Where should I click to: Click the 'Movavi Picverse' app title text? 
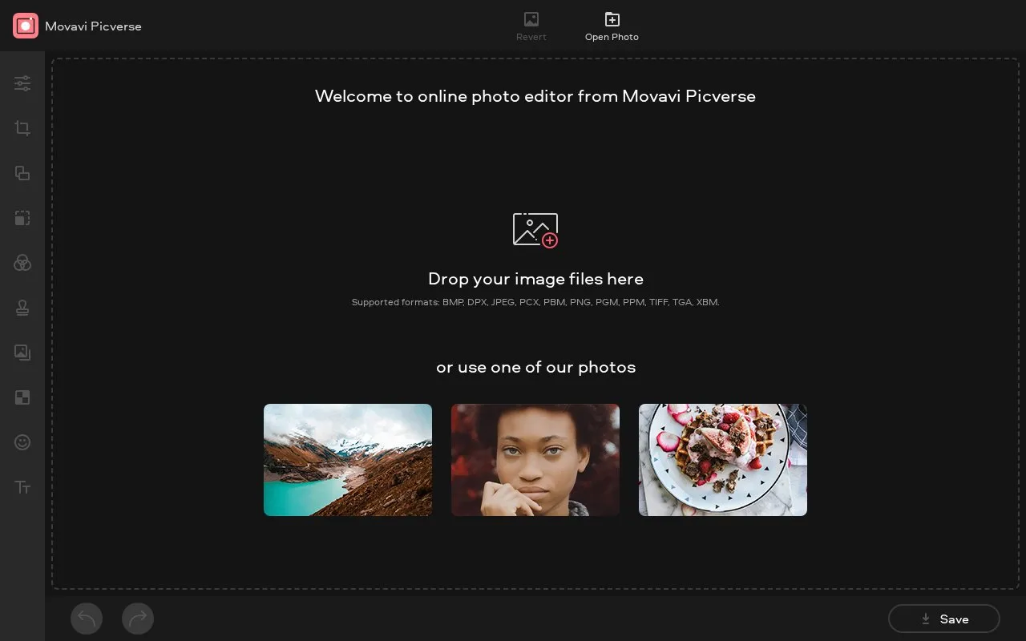[x=93, y=26]
